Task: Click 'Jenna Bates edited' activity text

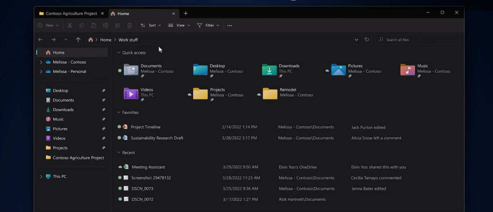Action: (369, 188)
